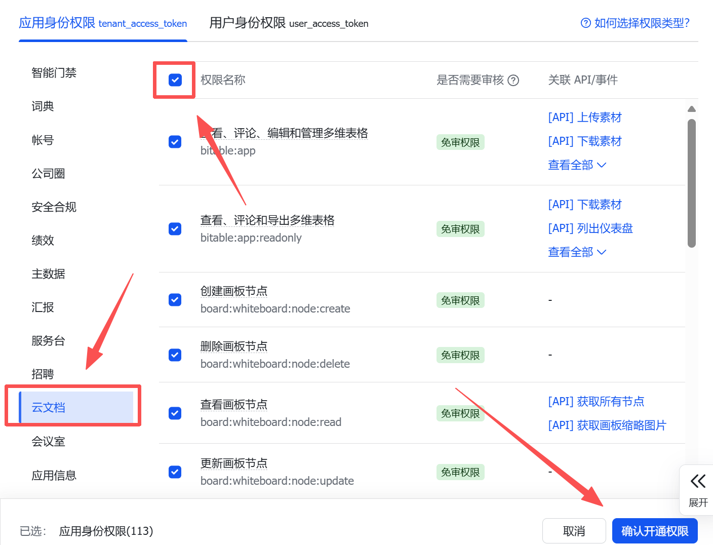Image resolution: width=713 pixels, height=545 pixels.
Task: Click the 应用身份权限(113) selected summary
Action: 106,531
